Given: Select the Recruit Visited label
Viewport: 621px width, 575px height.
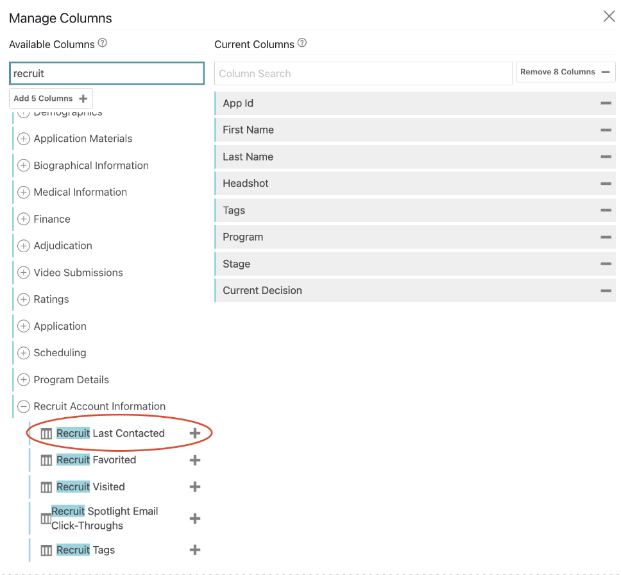Looking at the screenshot, I should [90, 486].
